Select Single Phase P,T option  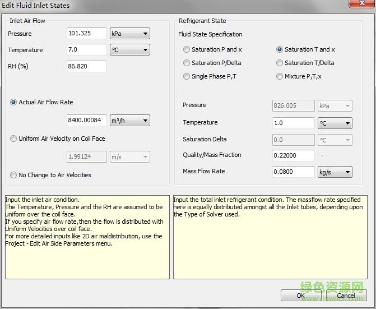point(187,76)
